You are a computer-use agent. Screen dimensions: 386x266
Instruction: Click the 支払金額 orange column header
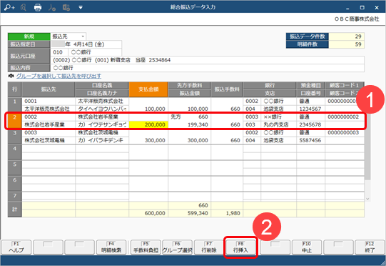click(x=148, y=89)
